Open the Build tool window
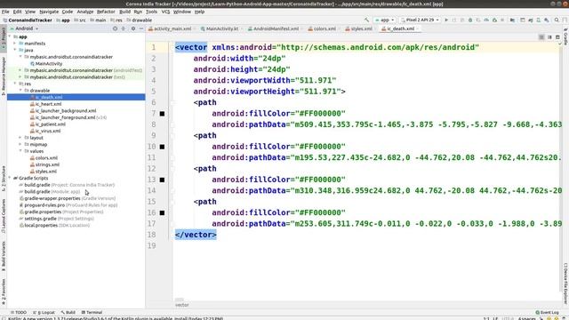 [68, 312]
